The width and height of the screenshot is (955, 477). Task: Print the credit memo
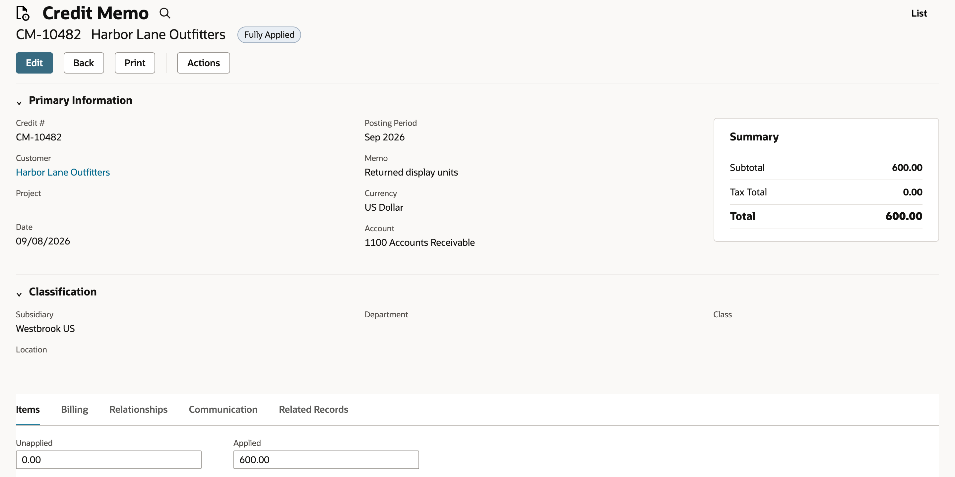tap(135, 63)
